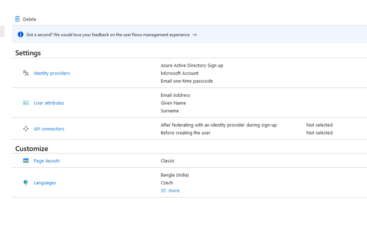The image size is (367, 240).
Task: Open the user flows feedback message
Action: click(108, 35)
